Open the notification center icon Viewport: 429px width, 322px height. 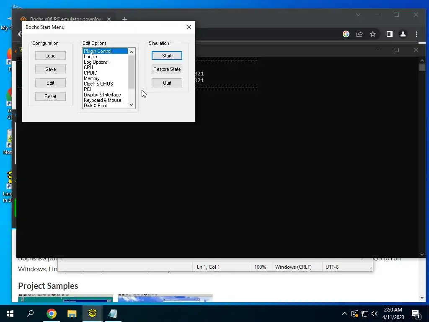tap(416, 314)
